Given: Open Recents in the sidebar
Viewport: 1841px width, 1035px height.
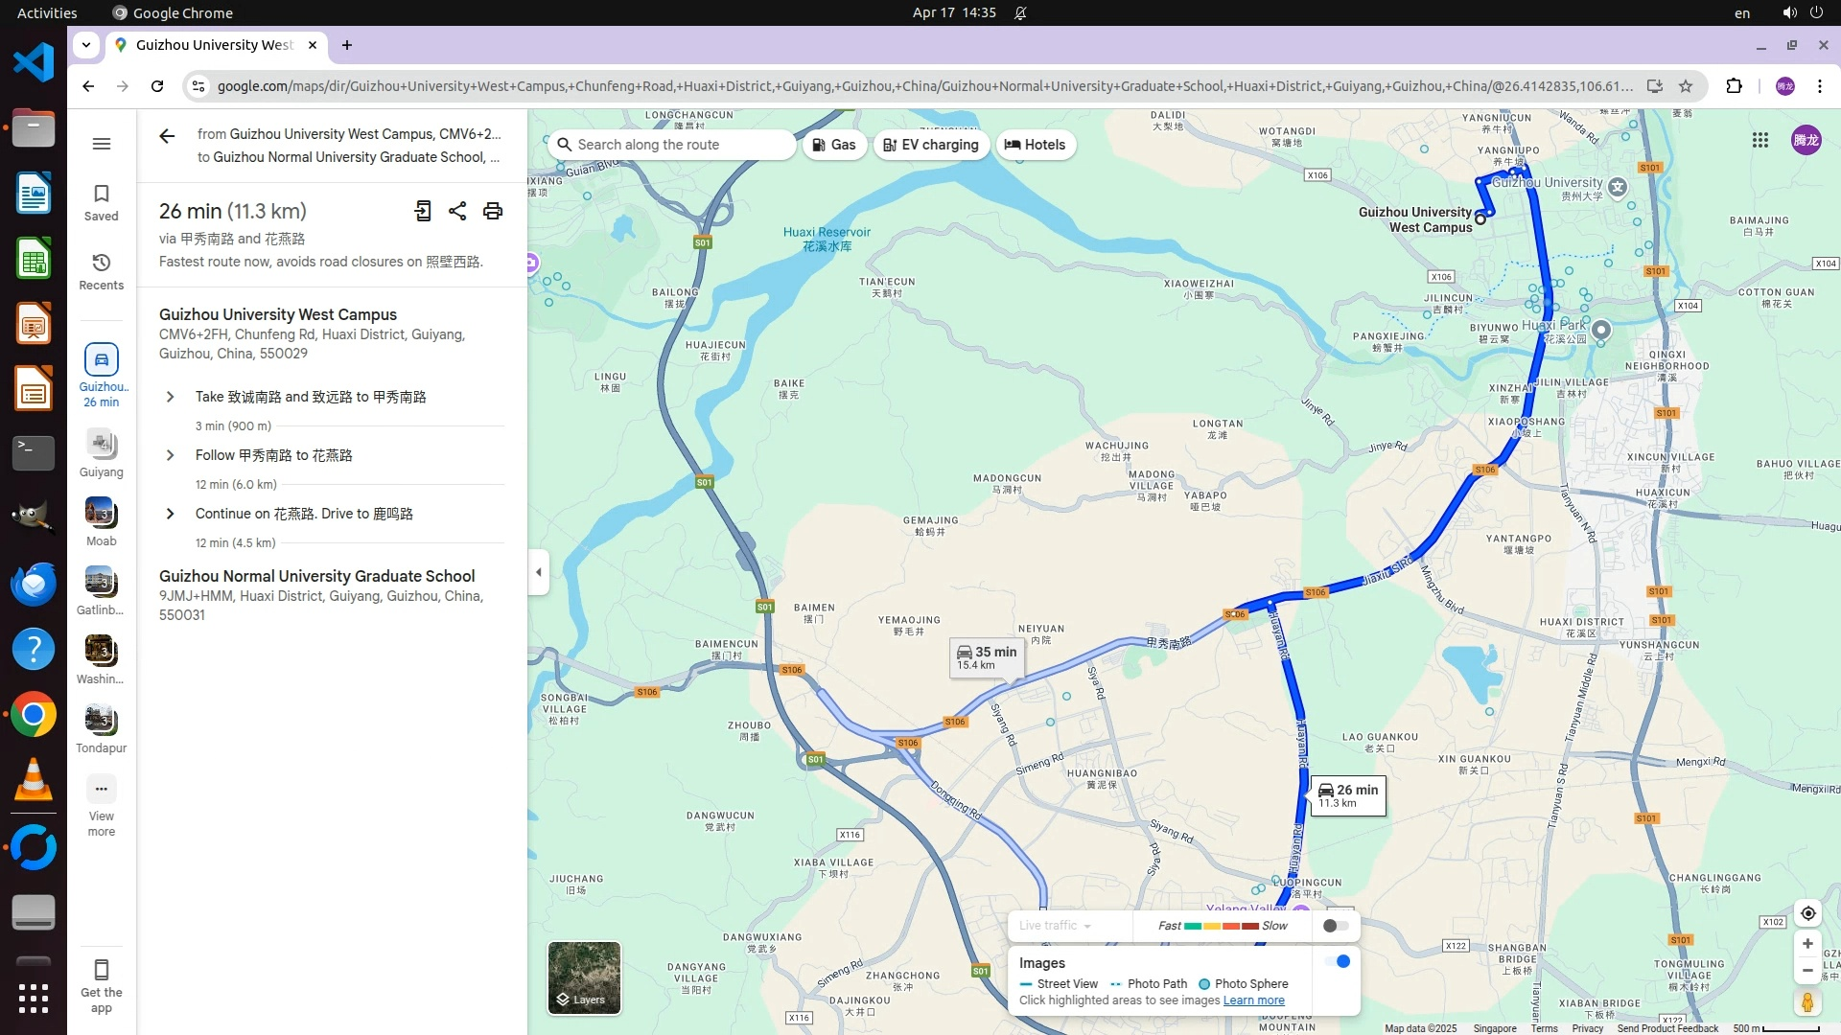Looking at the screenshot, I should pos(102,271).
